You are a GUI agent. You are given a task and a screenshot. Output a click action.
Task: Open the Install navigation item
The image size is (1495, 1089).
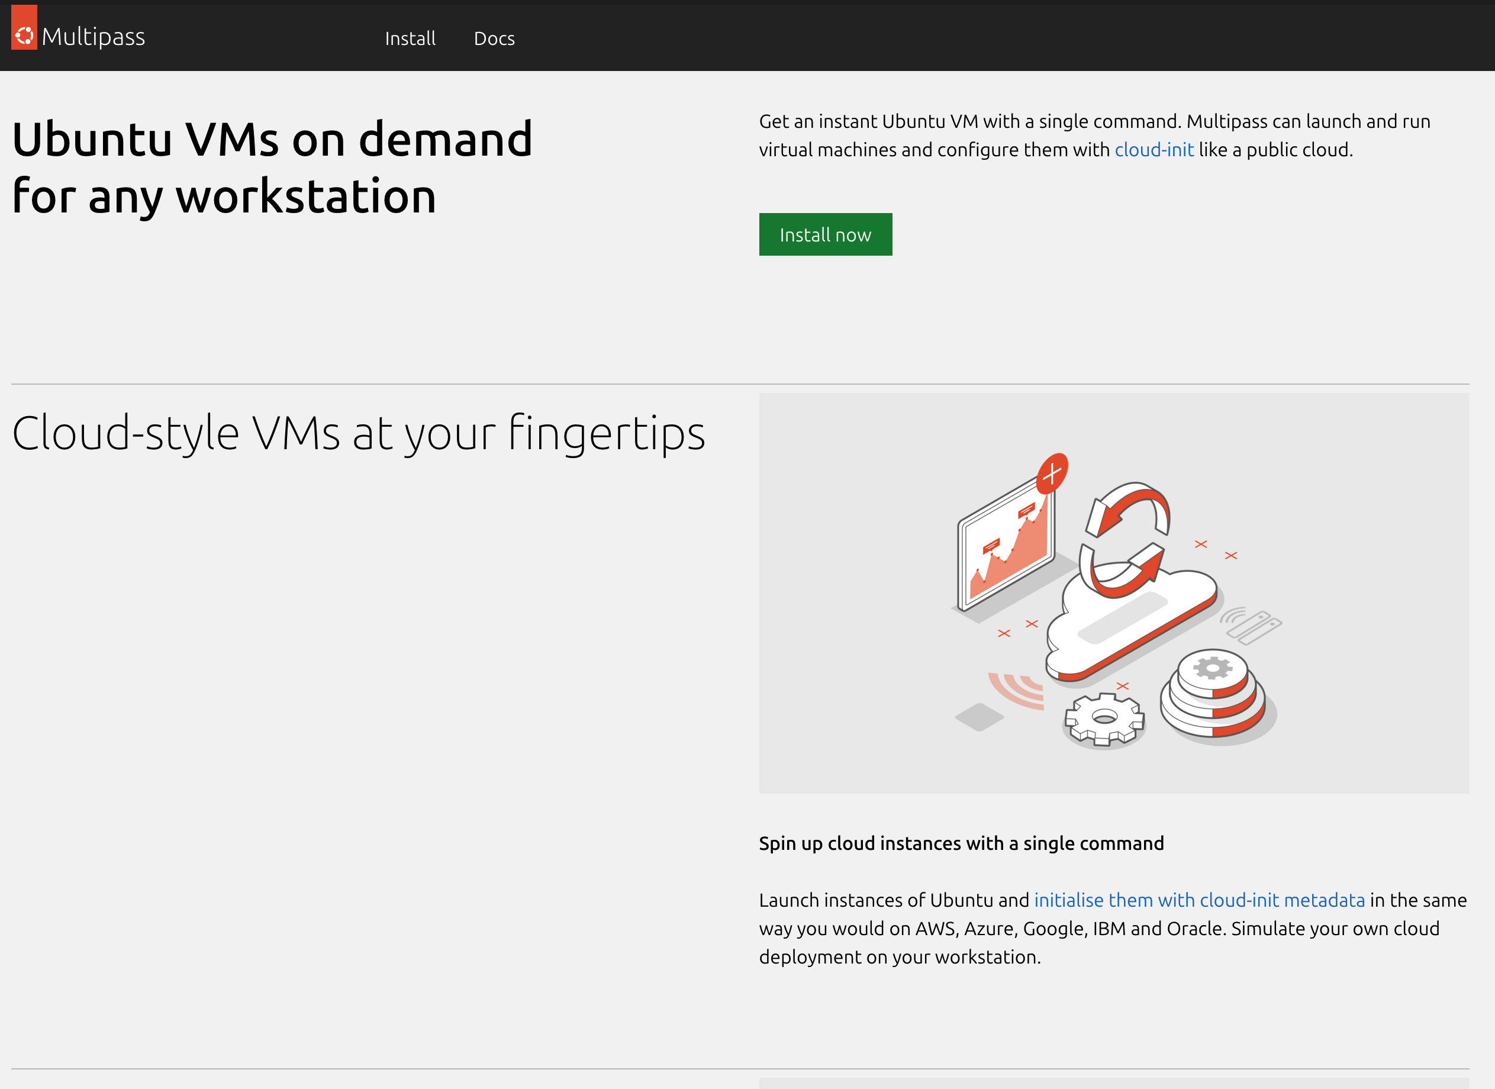point(410,38)
